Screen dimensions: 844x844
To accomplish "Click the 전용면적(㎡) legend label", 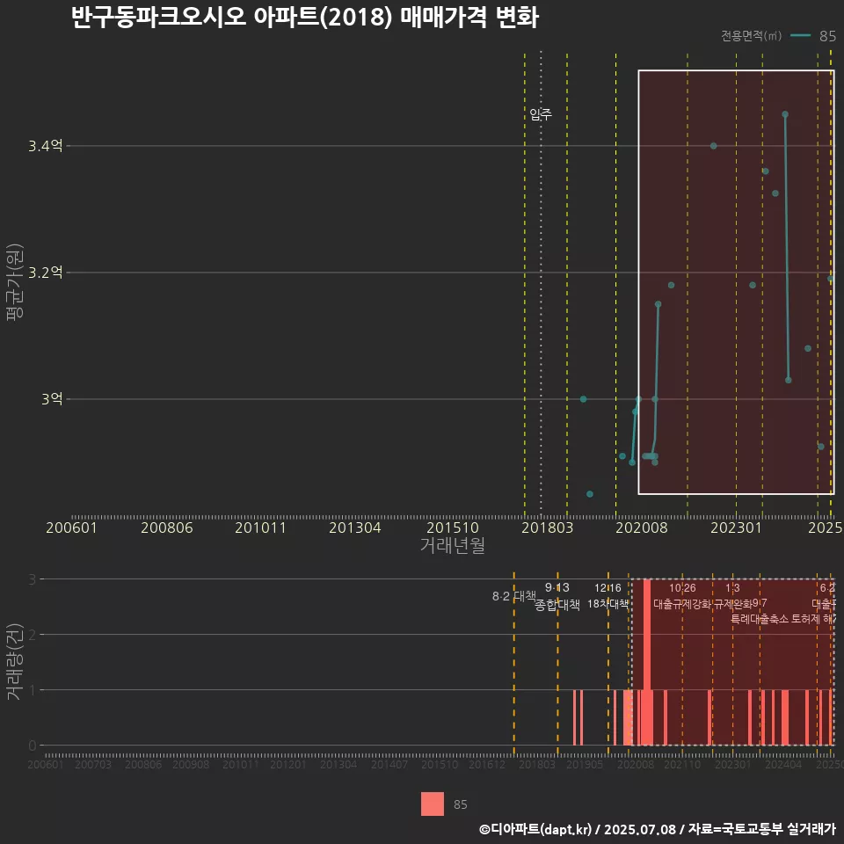I will click(751, 35).
